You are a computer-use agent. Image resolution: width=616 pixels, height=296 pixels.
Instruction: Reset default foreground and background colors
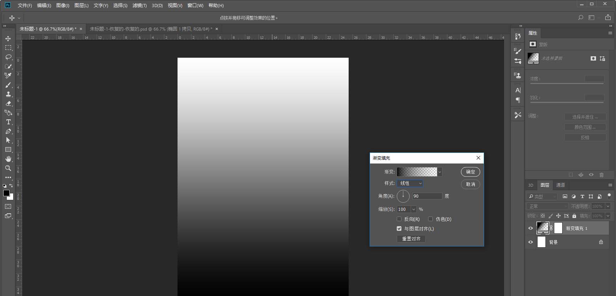tap(5, 186)
